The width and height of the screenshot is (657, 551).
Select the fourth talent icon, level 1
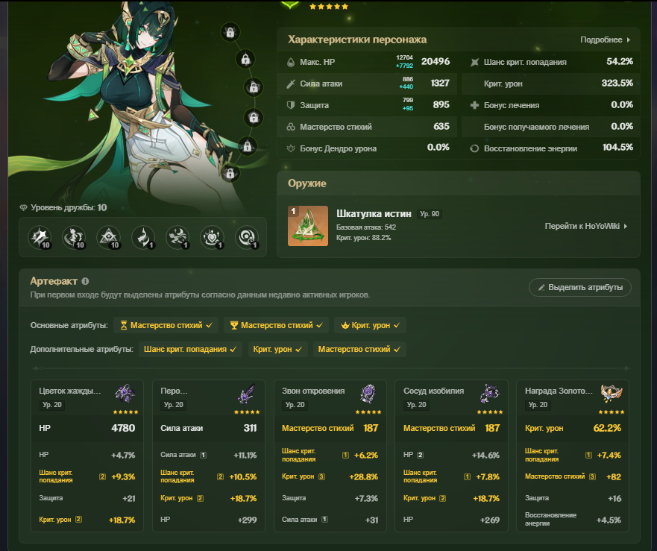pos(143,237)
